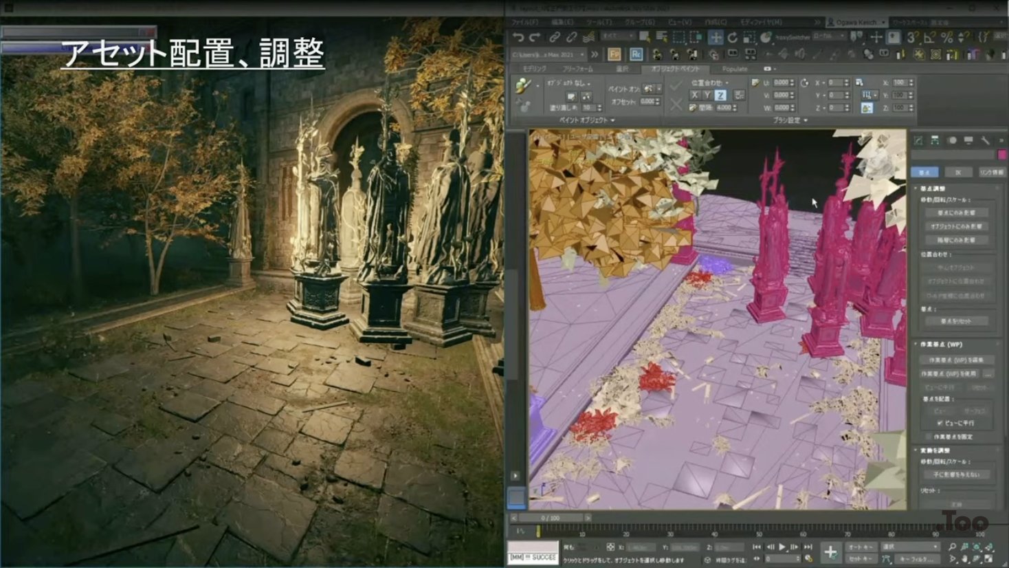Select the Rotate transform tool
This screenshot has width=1009, height=568.
(733, 37)
